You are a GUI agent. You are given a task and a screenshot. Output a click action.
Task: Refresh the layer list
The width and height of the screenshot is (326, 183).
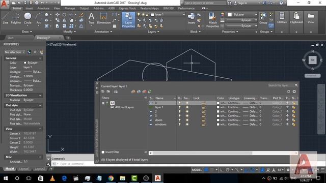point(288,91)
